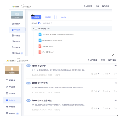Collapse the 学习资源包 group arrow
The image size is (119, 117).
coord(33,28)
